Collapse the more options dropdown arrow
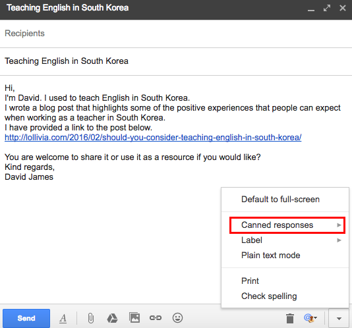This screenshot has width=352, height=328. (x=339, y=318)
